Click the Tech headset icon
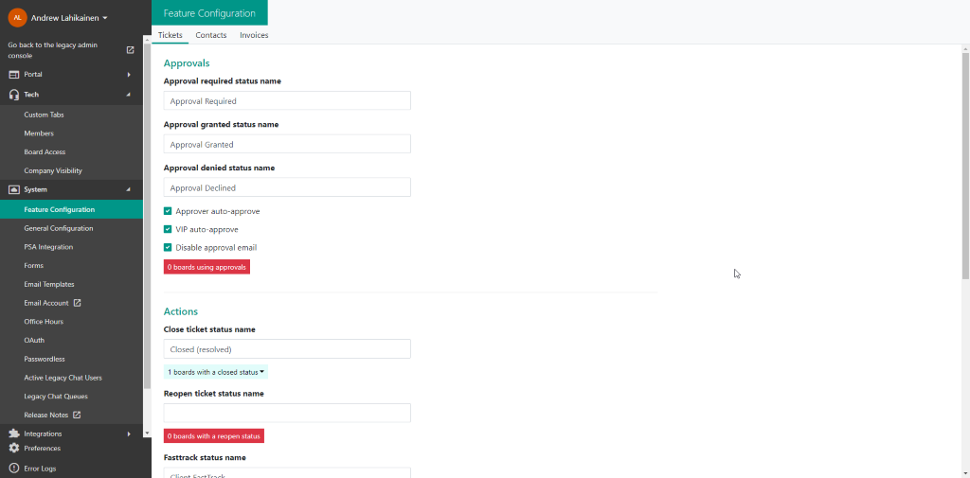Viewport: 970px width, 478px height. click(x=13, y=95)
